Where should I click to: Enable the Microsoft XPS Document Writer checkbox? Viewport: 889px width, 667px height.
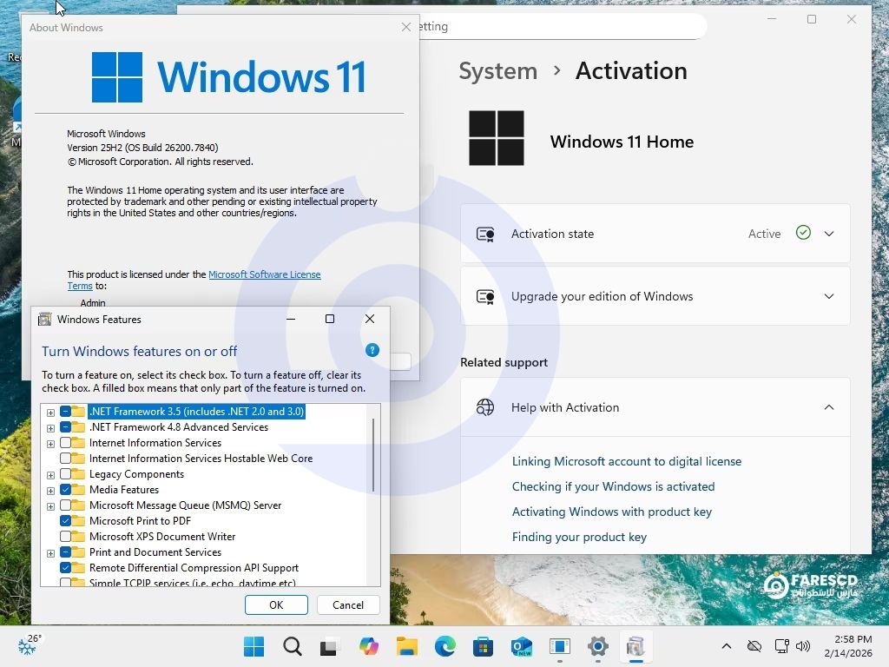click(66, 537)
